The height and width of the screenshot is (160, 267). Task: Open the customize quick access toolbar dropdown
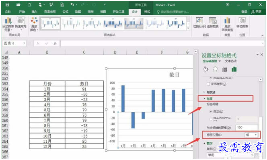coord(105,5)
